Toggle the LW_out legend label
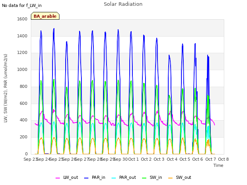 coord(71,177)
